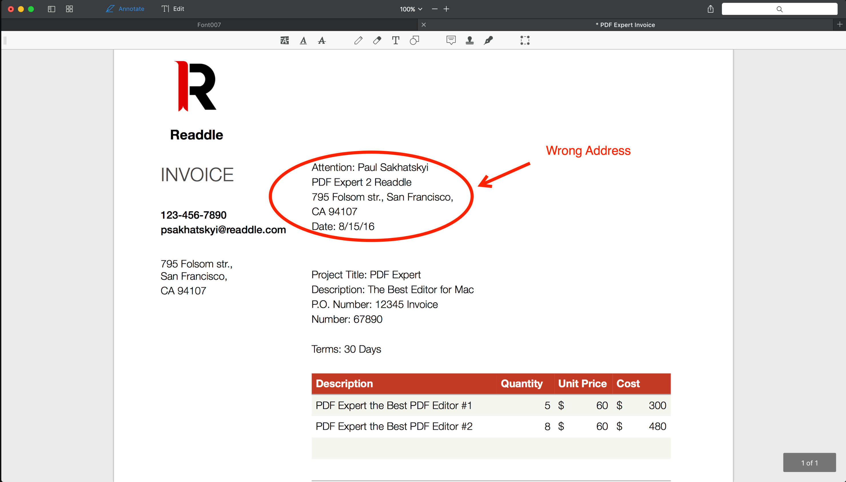Click the Description table header
The width and height of the screenshot is (846, 482).
(x=344, y=384)
